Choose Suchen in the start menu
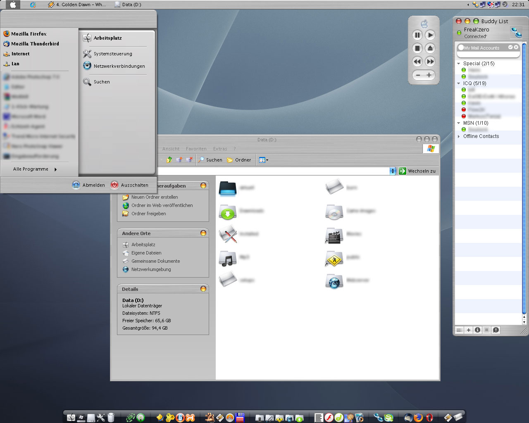 (96, 82)
